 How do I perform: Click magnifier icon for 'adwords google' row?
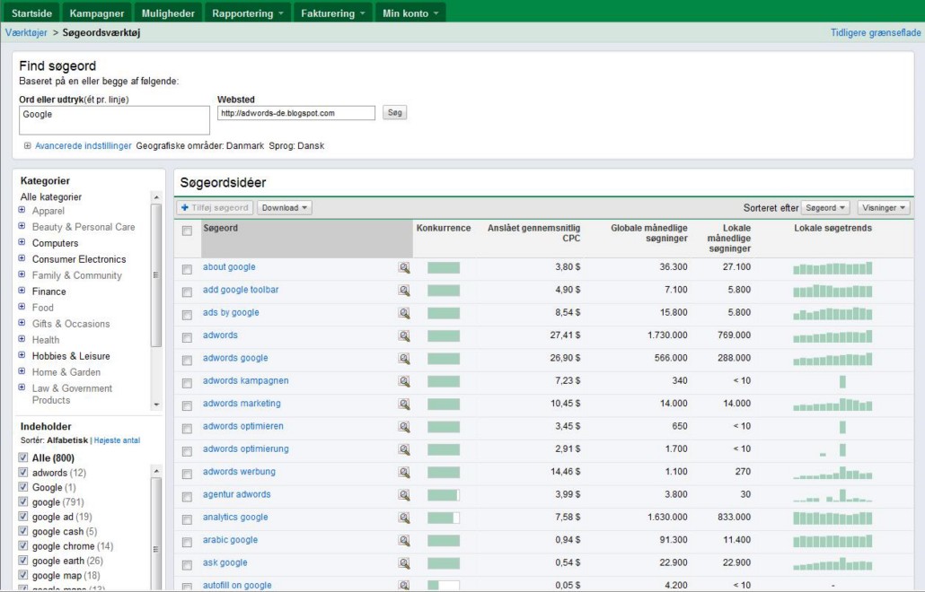tap(404, 359)
